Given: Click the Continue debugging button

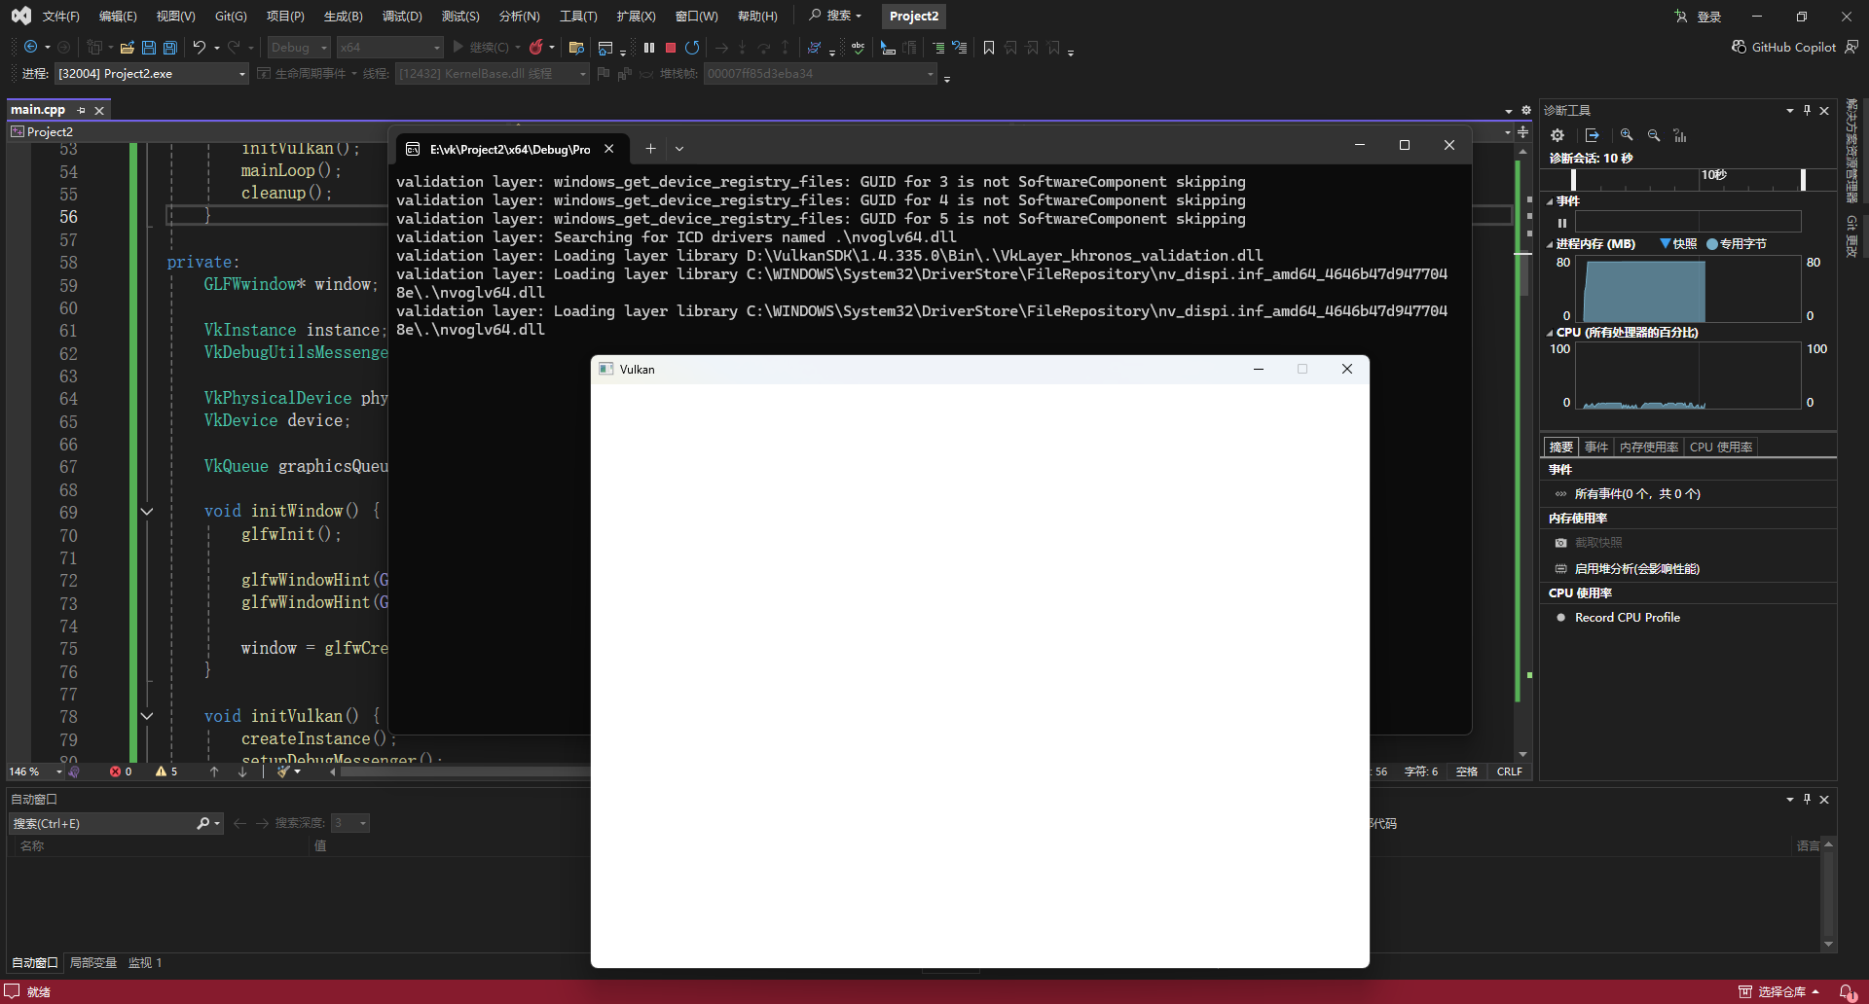Looking at the screenshot, I should (486, 47).
